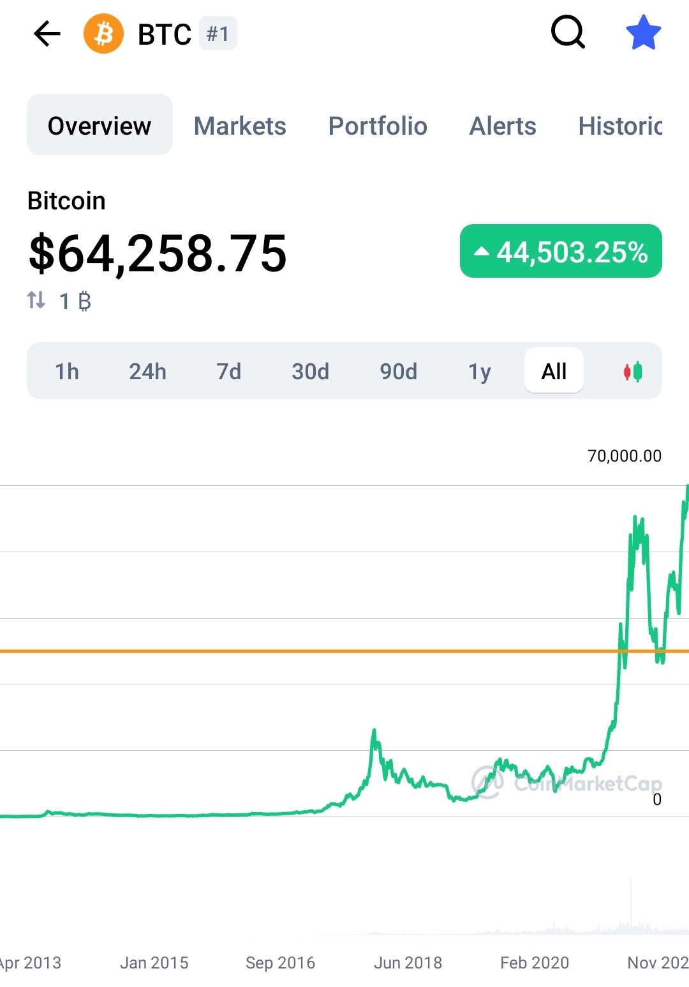
Task: Toggle the blue favorite star
Action: pyautogui.click(x=643, y=33)
